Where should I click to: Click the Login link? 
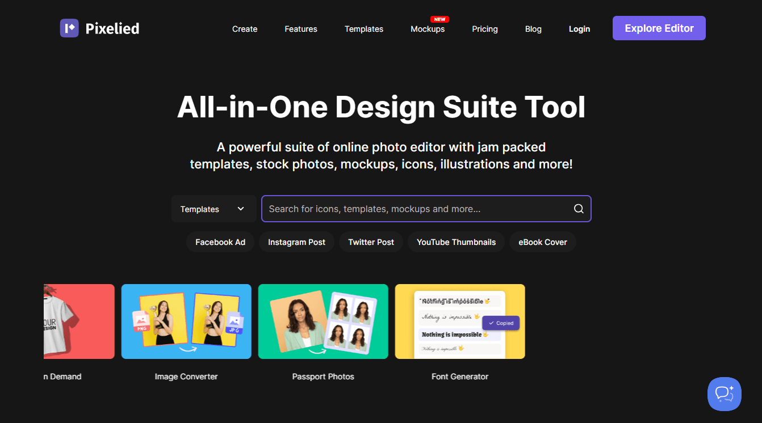pyautogui.click(x=579, y=28)
